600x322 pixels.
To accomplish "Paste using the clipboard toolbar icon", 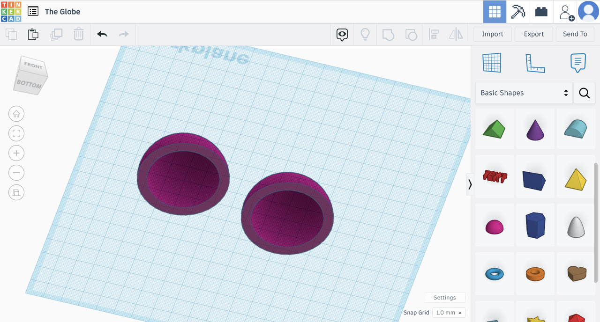I will point(33,34).
